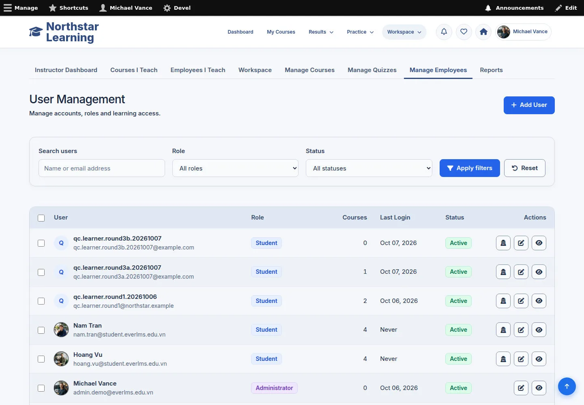Click Michael Vance in the admin bar
The height and width of the screenshot is (405, 584).
[126, 8]
